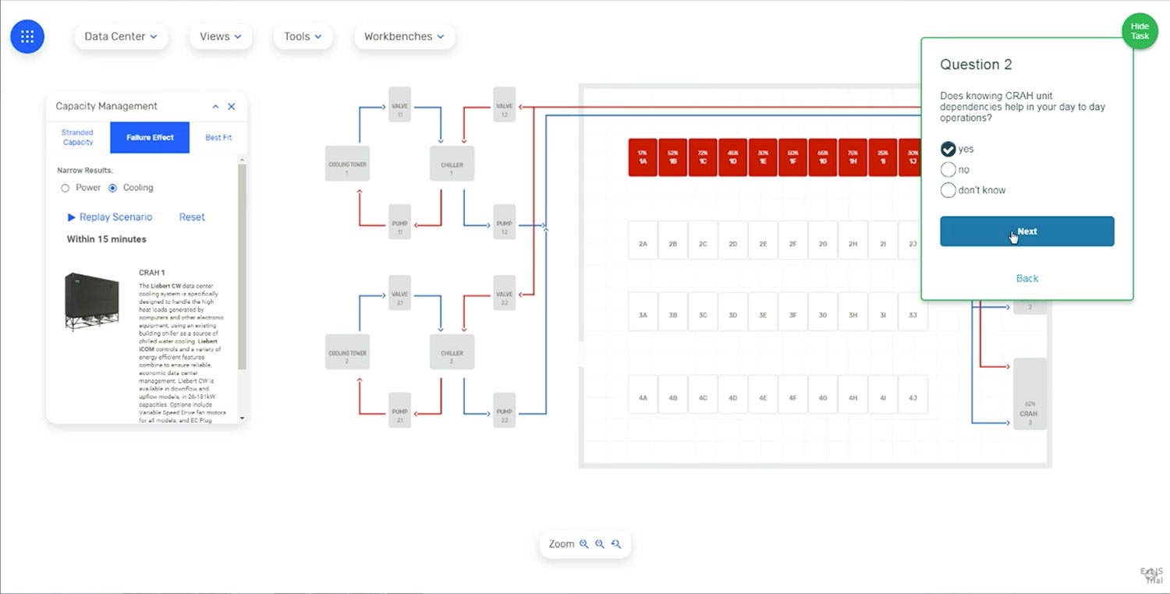This screenshot has height=594, width=1170.
Task: Click the Next button in Question 2
Action: (1026, 232)
